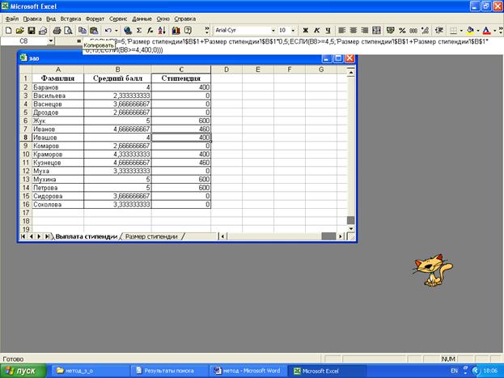Undo the last action using the arrow icon

pyautogui.click(x=108, y=31)
